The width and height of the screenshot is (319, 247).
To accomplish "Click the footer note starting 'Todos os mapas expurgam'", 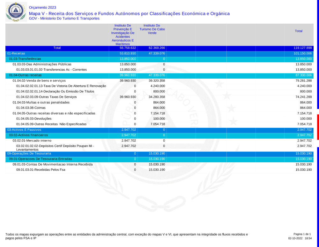I will [x=126, y=236].
